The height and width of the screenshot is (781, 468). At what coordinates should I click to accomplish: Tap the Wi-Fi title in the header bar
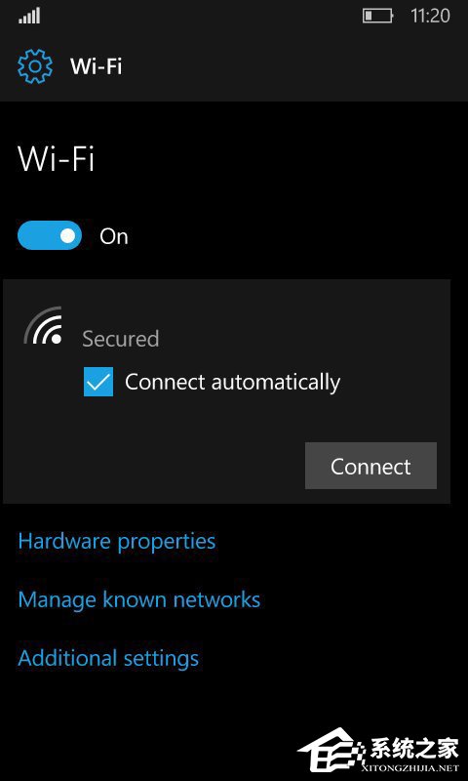tap(96, 66)
